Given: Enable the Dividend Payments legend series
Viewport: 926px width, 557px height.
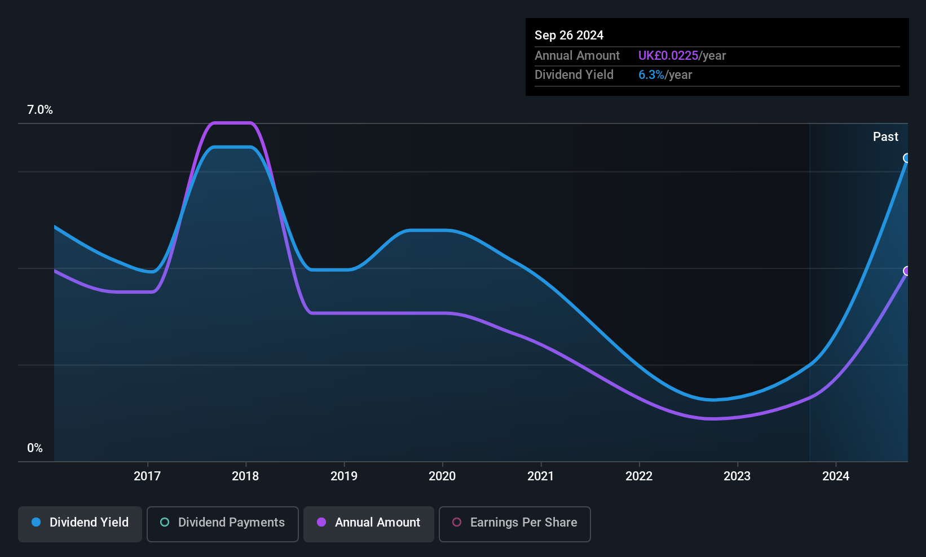Looking at the screenshot, I should point(223,523).
